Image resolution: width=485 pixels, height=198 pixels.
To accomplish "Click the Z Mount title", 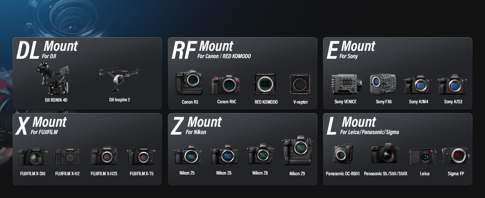I will [196, 125].
